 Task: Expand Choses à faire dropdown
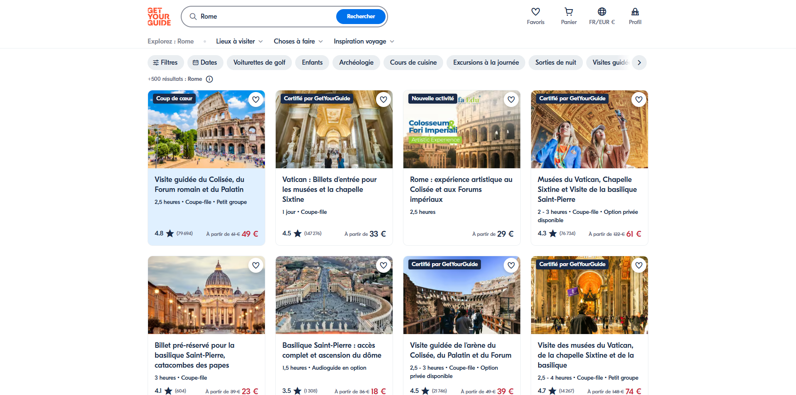[x=298, y=41]
